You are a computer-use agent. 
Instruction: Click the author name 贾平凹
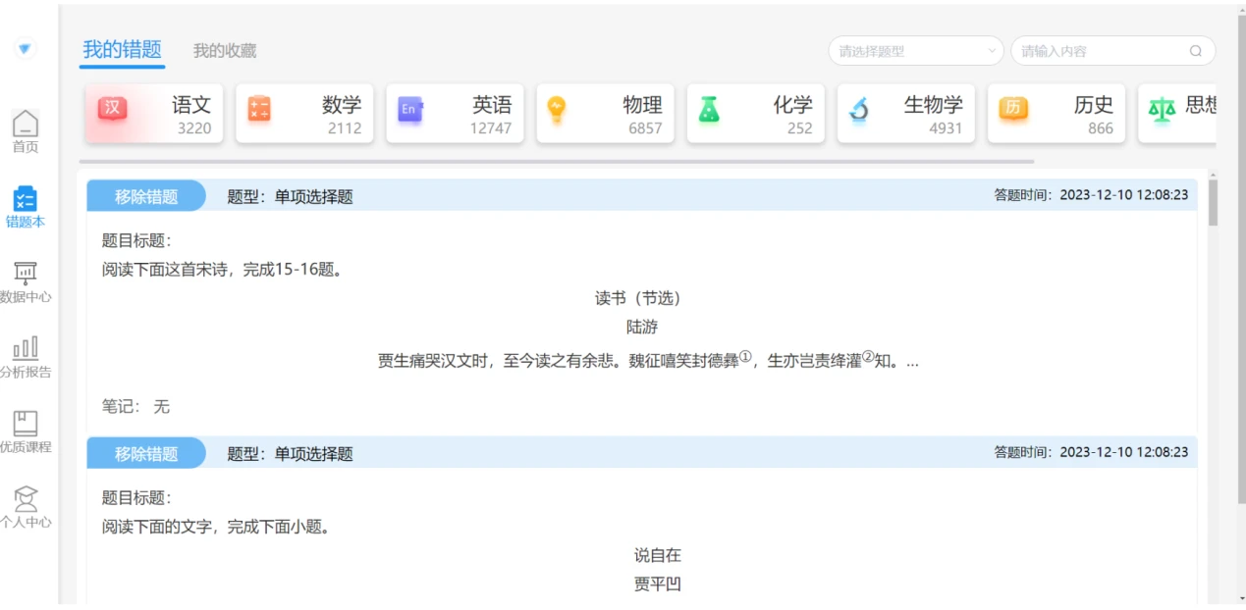click(x=658, y=585)
